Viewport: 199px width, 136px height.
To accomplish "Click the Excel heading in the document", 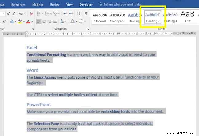I will tap(32, 47).
